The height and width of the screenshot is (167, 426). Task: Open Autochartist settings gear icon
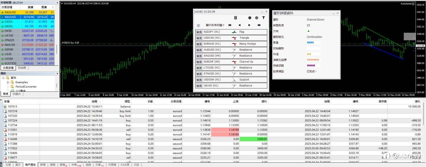pos(250,18)
